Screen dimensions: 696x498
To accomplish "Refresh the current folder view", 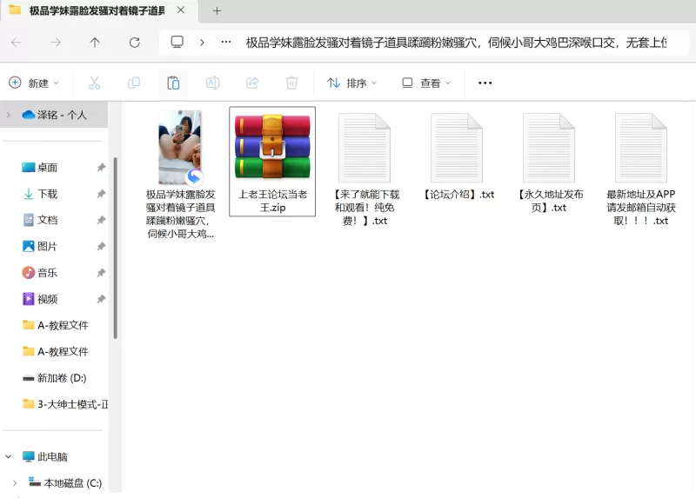I will click(x=134, y=43).
